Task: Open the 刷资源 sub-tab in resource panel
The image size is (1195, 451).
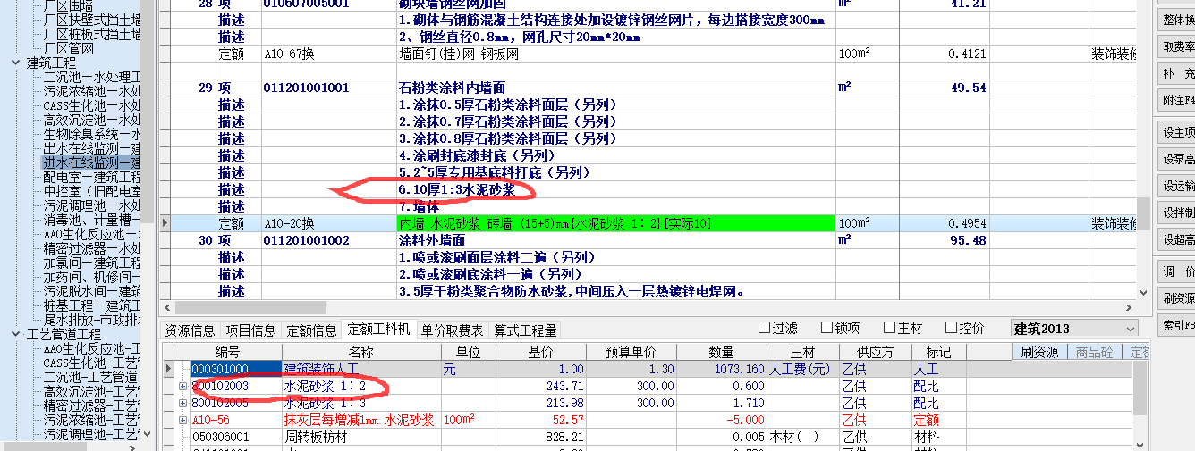Action: point(1039,352)
